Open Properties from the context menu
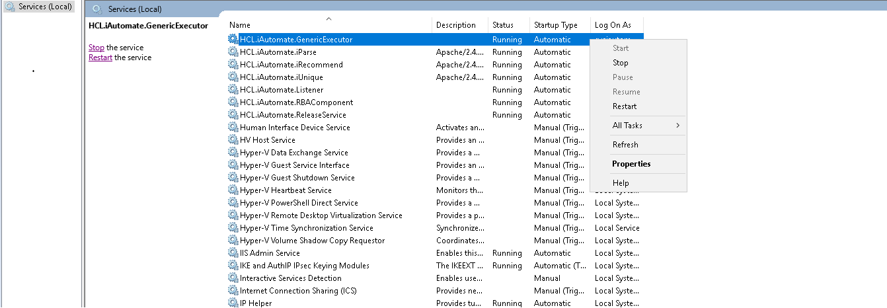887x308 pixels. point(631,164)
